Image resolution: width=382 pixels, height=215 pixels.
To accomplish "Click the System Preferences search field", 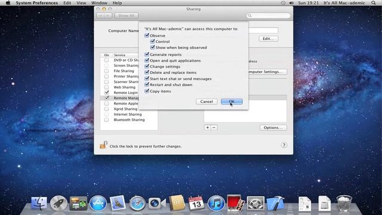I will (269, 16).
